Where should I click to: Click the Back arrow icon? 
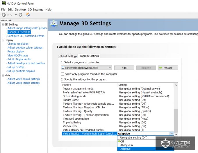coord(4,15)
